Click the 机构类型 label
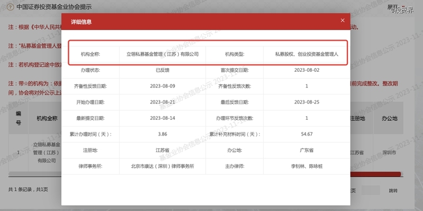The width and height of the screenshot is (423, 211). [235, 54]
